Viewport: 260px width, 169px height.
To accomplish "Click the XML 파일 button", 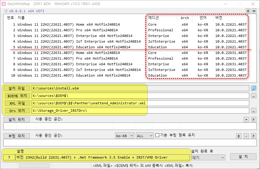I will (x=17, y=103).
